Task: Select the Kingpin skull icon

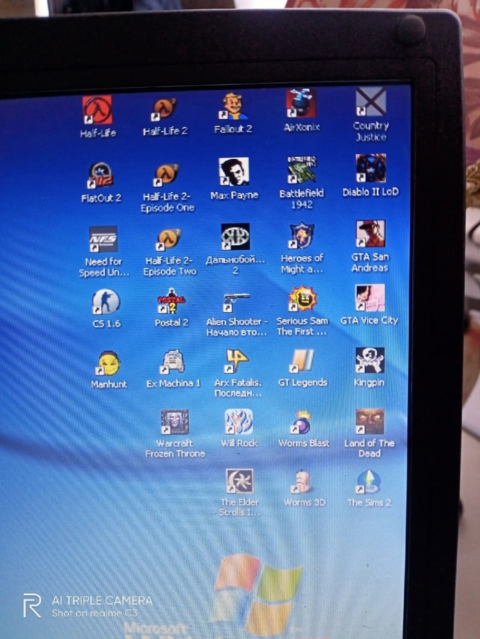Action: [370, 360]
